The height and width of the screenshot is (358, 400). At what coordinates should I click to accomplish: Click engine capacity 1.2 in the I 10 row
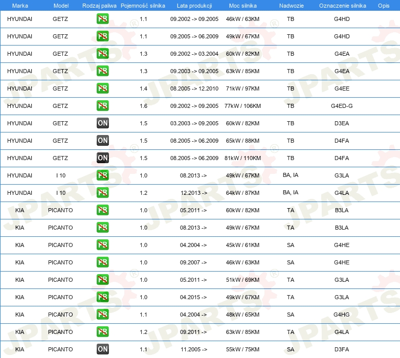143,193
